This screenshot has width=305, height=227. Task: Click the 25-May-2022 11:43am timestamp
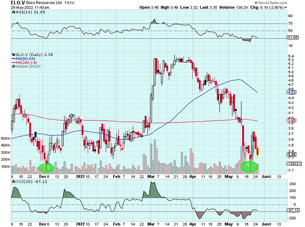(30, 8)
